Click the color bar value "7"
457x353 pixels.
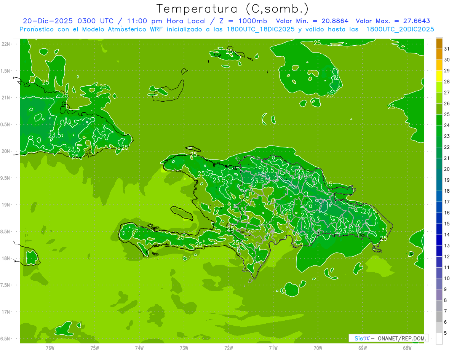(446, 311)
